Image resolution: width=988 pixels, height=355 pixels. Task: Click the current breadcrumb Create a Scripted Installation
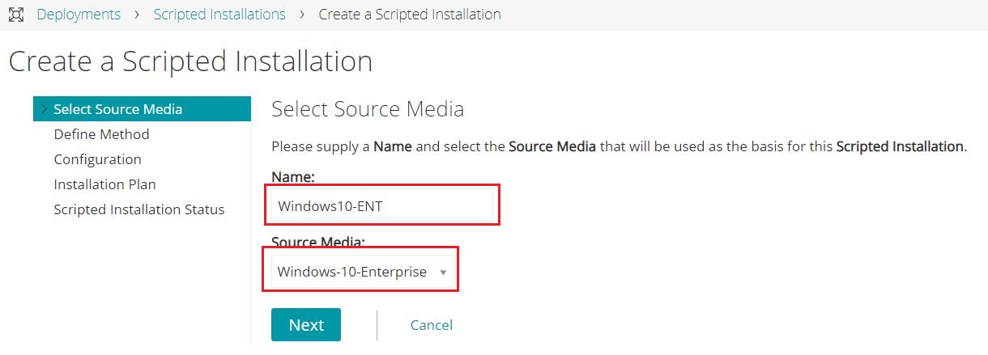pos(410,15)
